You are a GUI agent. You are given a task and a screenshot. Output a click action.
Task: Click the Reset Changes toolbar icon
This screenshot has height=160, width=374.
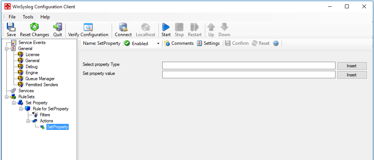click(x=34, y=27)
